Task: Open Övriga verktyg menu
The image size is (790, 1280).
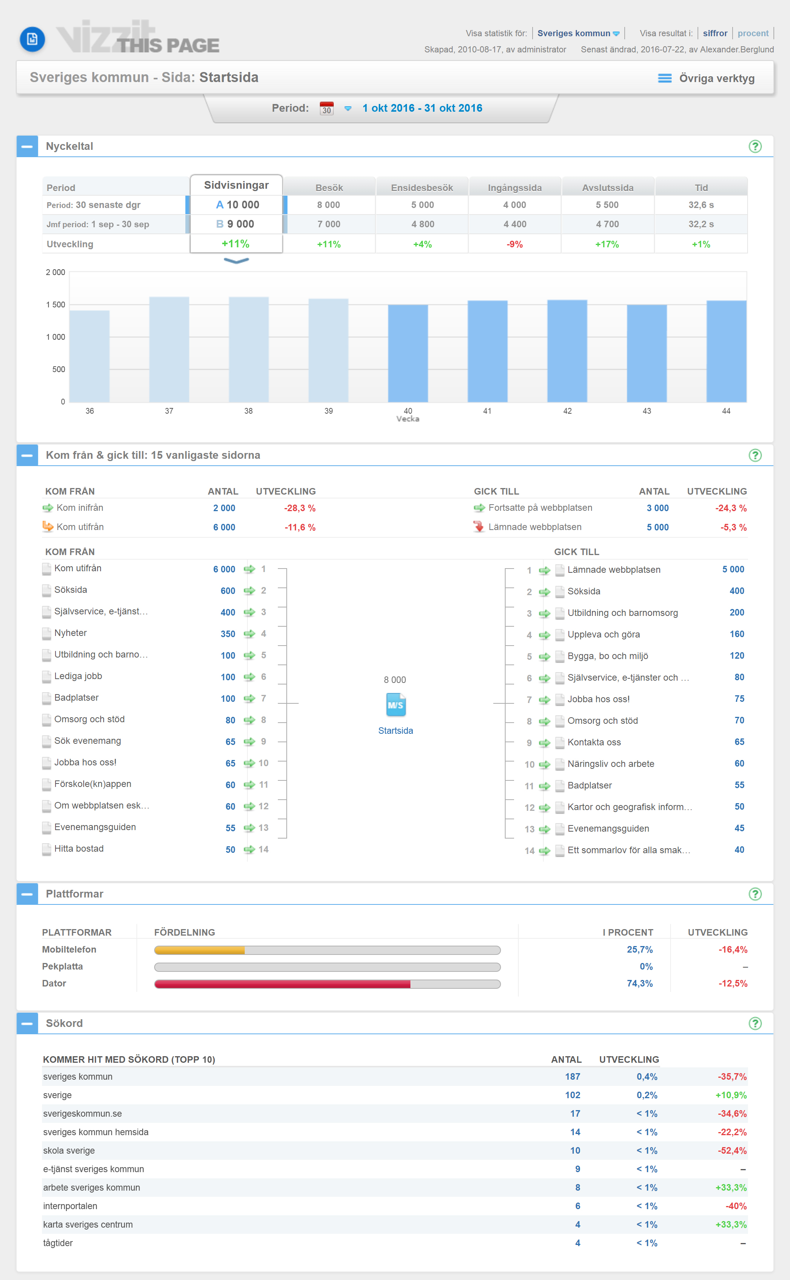Action: click(x=706, y=78)
